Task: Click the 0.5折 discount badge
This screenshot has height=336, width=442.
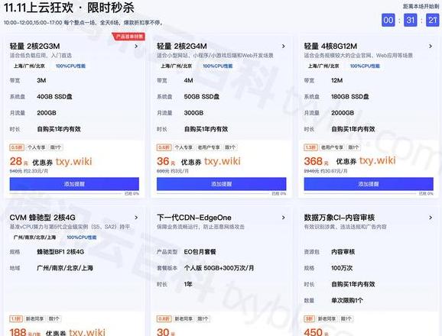Action: [17, 147]
